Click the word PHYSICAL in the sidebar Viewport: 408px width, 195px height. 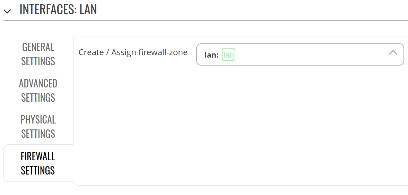click(38, 119)
